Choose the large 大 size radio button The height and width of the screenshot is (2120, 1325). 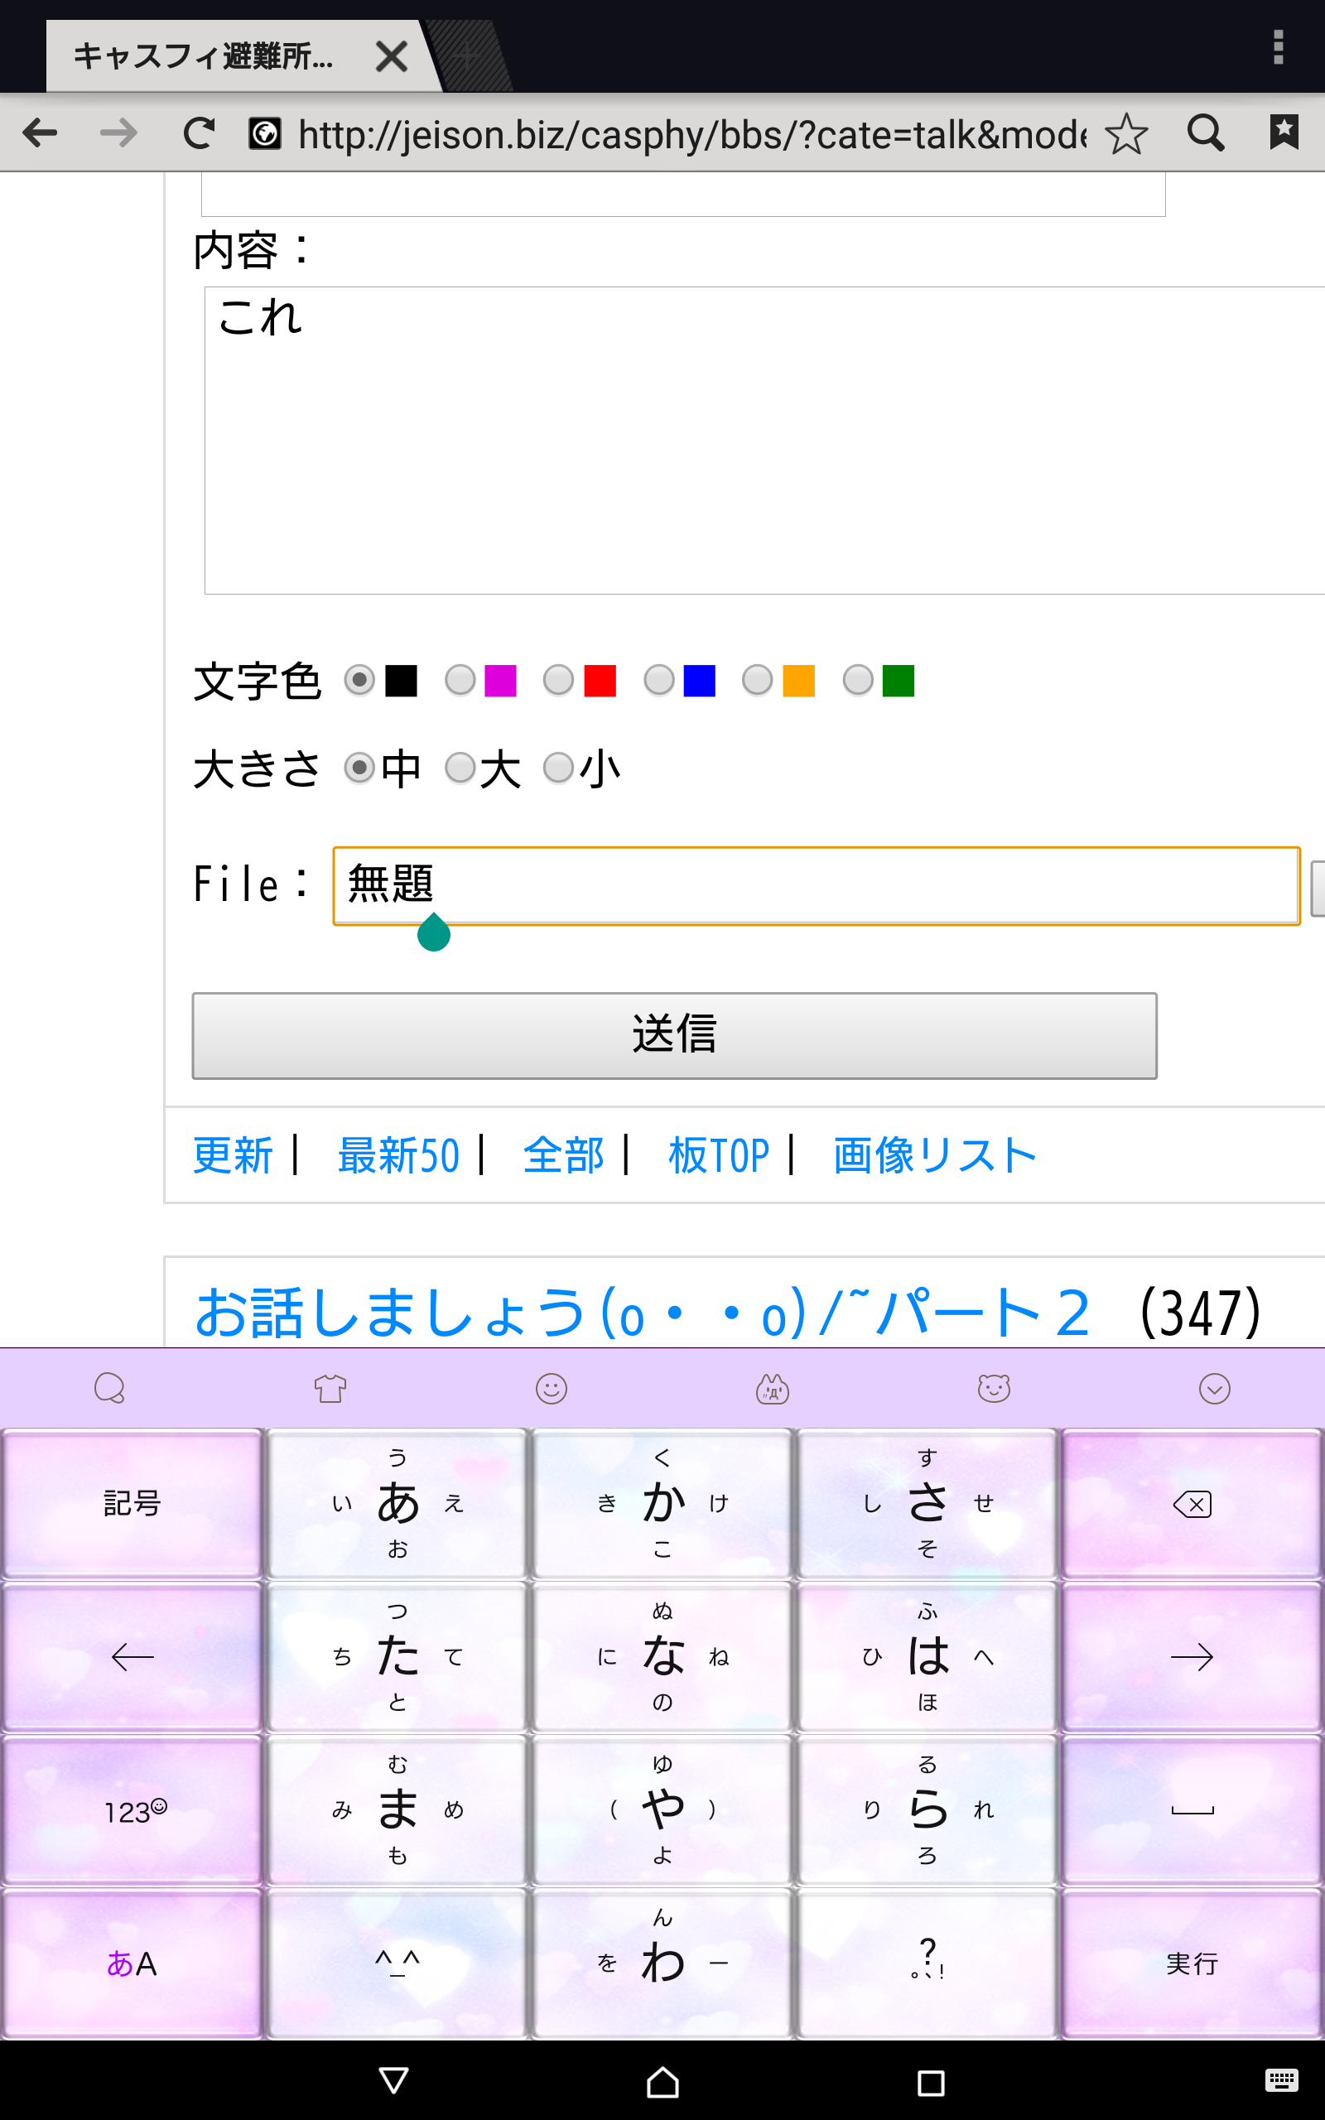point(460,768)
